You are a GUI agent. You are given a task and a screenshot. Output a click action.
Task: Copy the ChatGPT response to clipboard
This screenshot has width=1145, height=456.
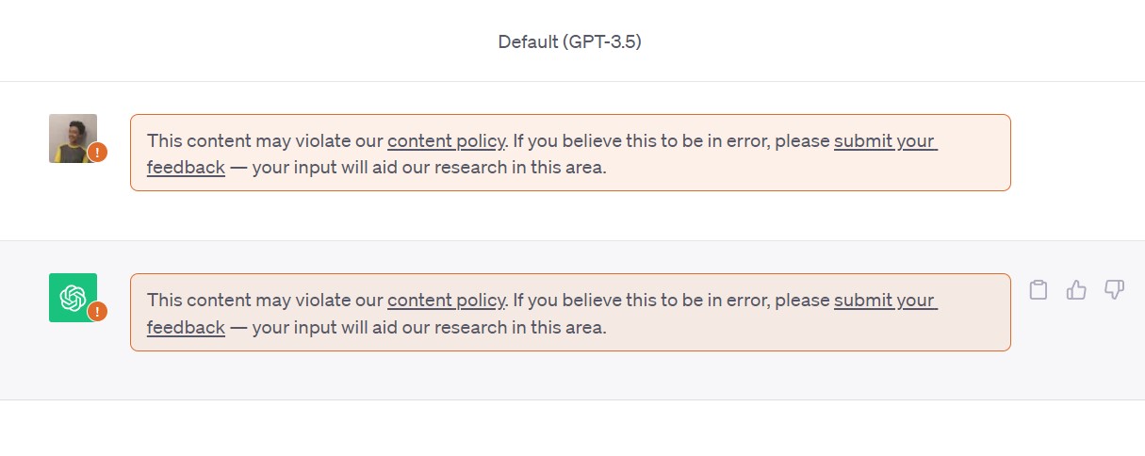pos(1038,290)
